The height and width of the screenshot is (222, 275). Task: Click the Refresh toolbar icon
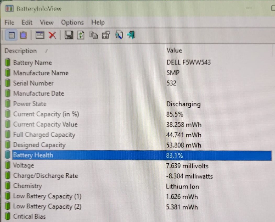(x=81, y=35)
